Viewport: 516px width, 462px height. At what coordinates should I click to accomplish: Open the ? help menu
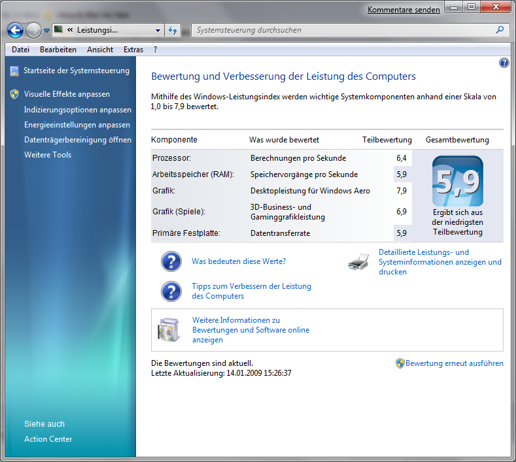pyautogui.click(x=155, y=50)
